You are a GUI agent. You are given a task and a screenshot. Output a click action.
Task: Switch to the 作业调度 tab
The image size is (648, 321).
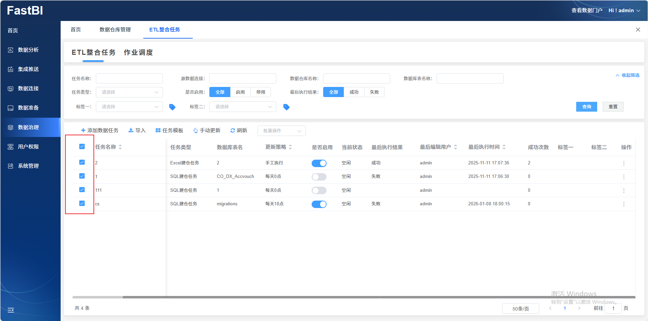(138, 52)
